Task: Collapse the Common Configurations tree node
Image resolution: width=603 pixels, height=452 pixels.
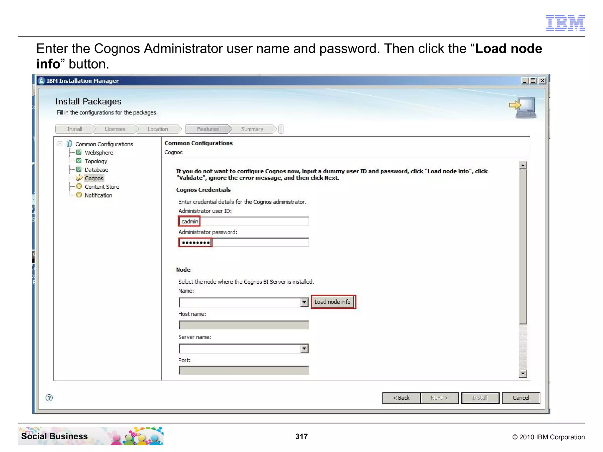Action: [60, 144]
